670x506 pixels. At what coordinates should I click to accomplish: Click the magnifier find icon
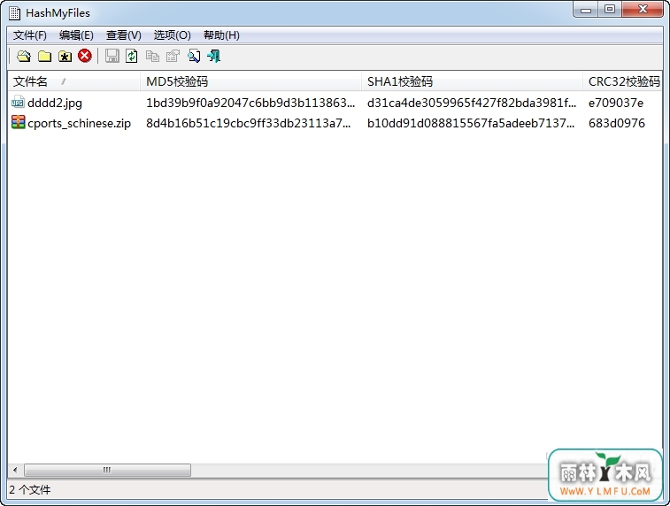(x=194, y=56)
